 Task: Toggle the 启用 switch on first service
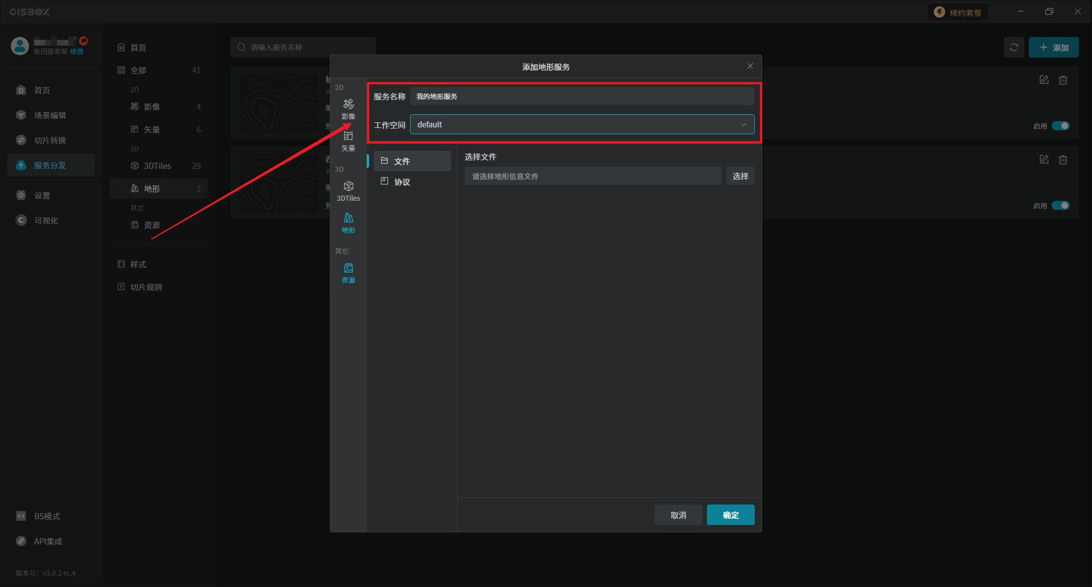click(x=1060, y=126)
